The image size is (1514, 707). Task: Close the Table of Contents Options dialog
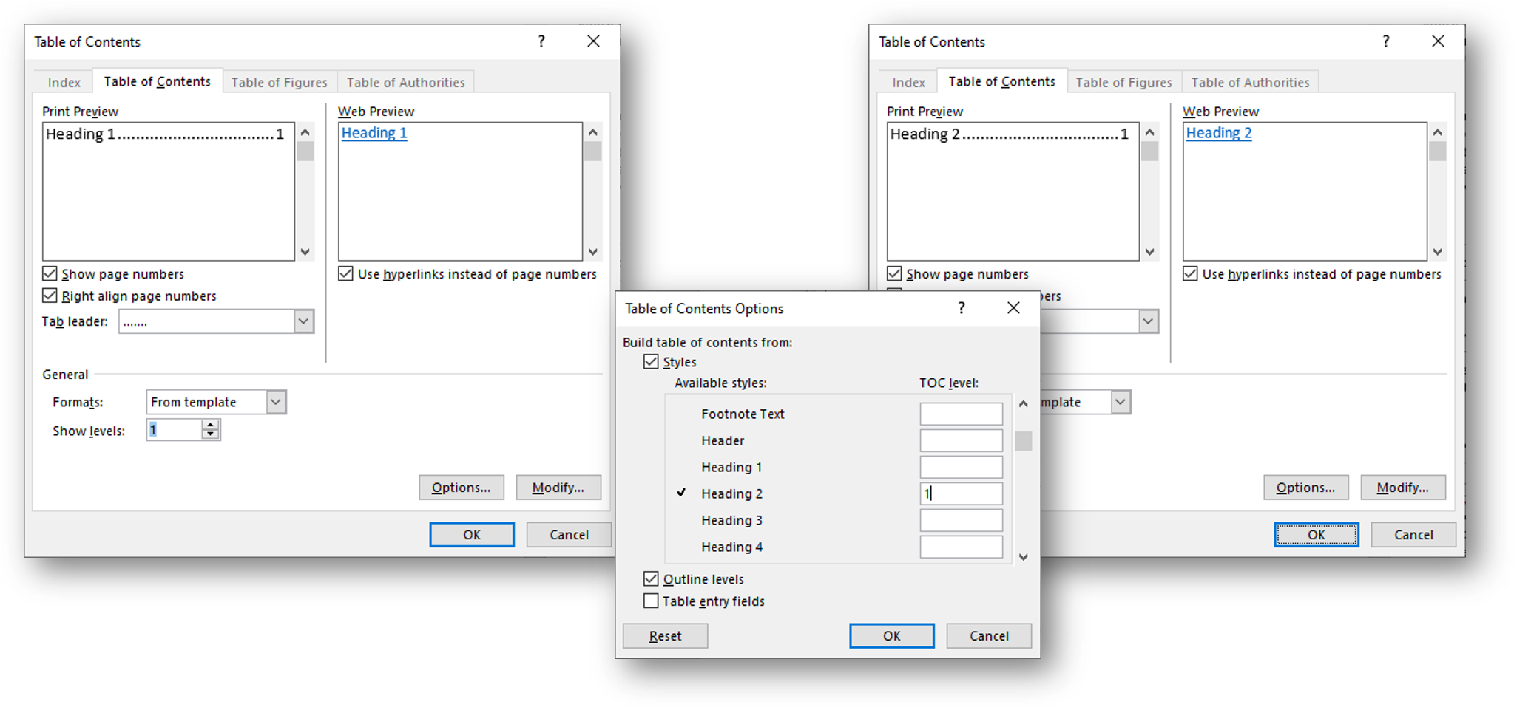click(x=1013, y=308)
